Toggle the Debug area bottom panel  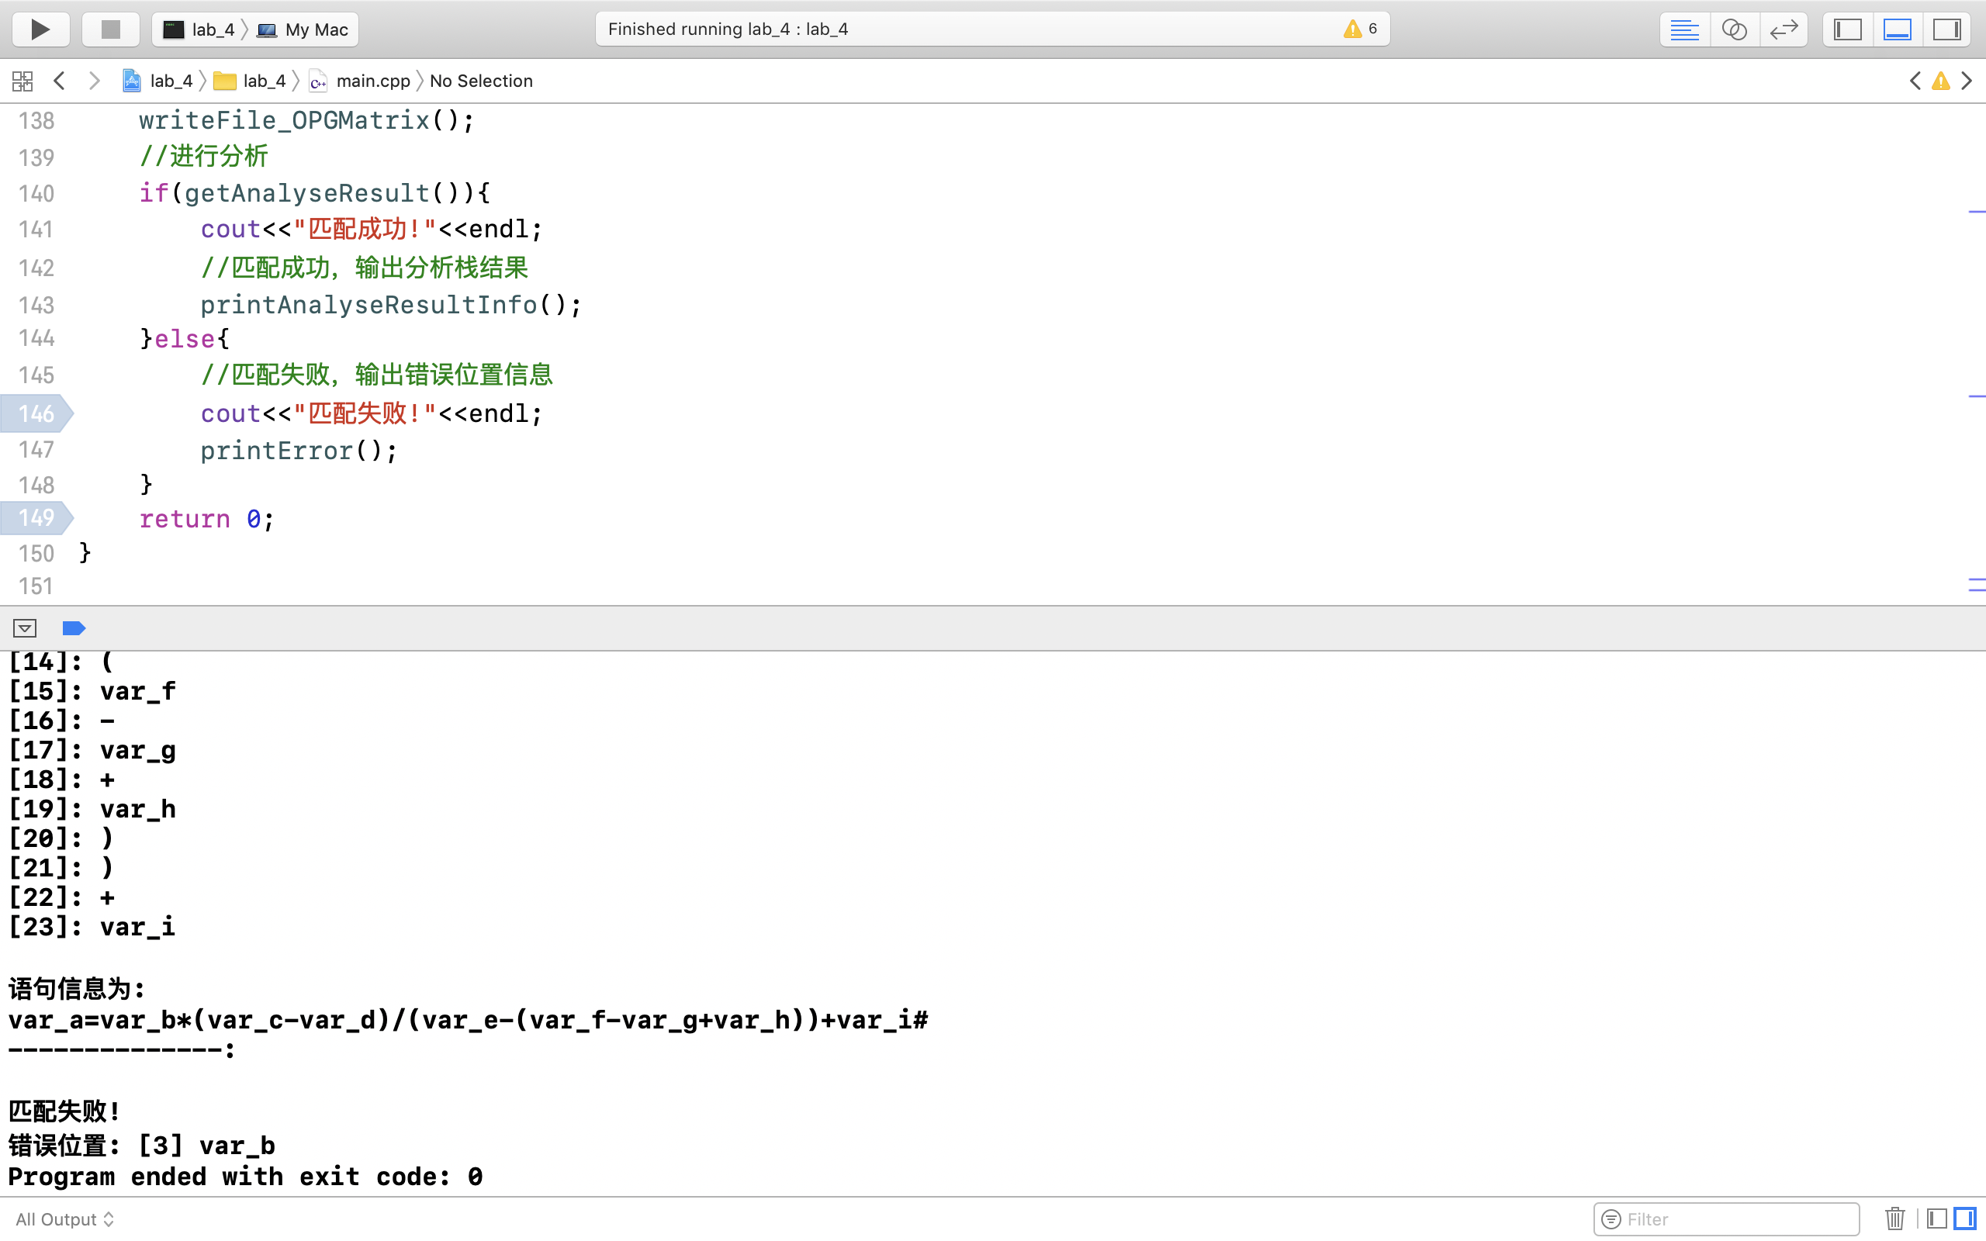point(1898,29)
